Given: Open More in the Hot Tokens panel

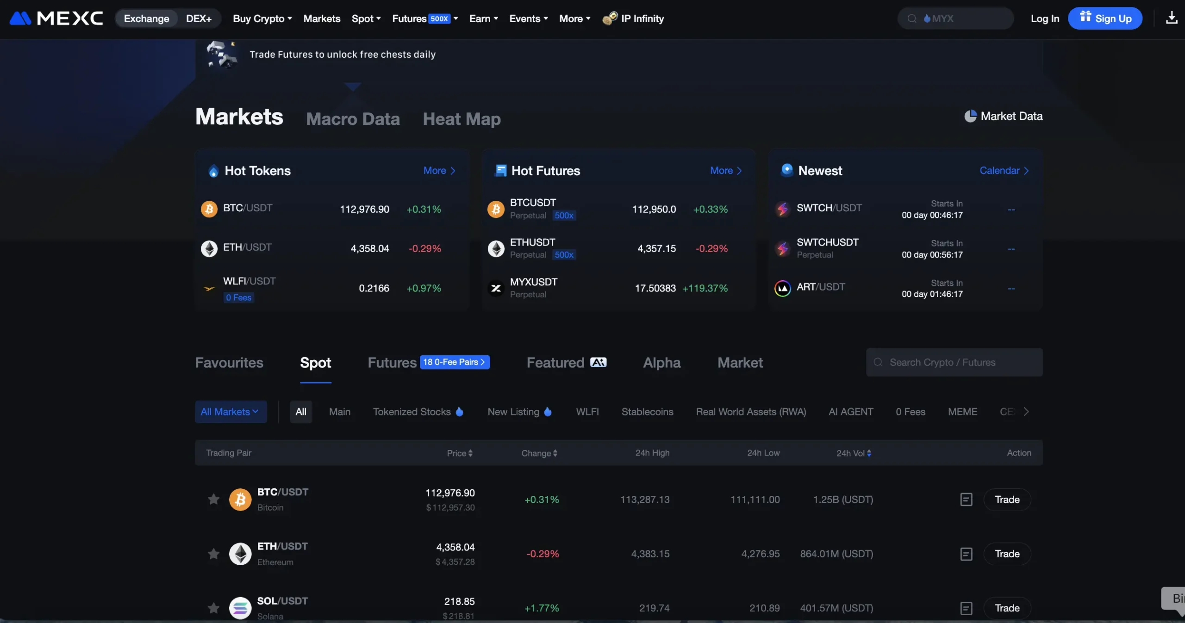Looking at the screenshot, I should pos(439,170).
